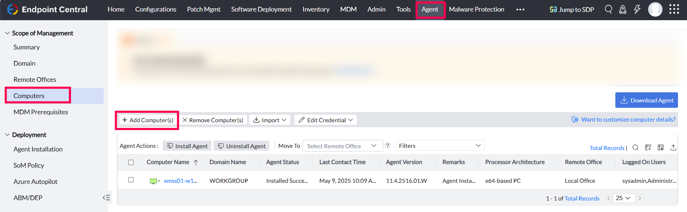Select Remote Offices in the sidebar

pos(35,80)
